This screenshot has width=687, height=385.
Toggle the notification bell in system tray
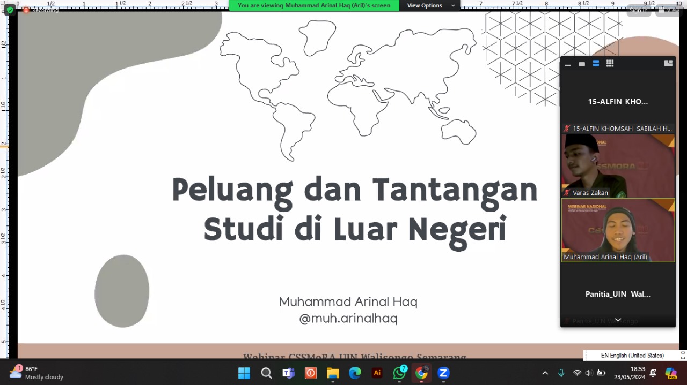653,373
